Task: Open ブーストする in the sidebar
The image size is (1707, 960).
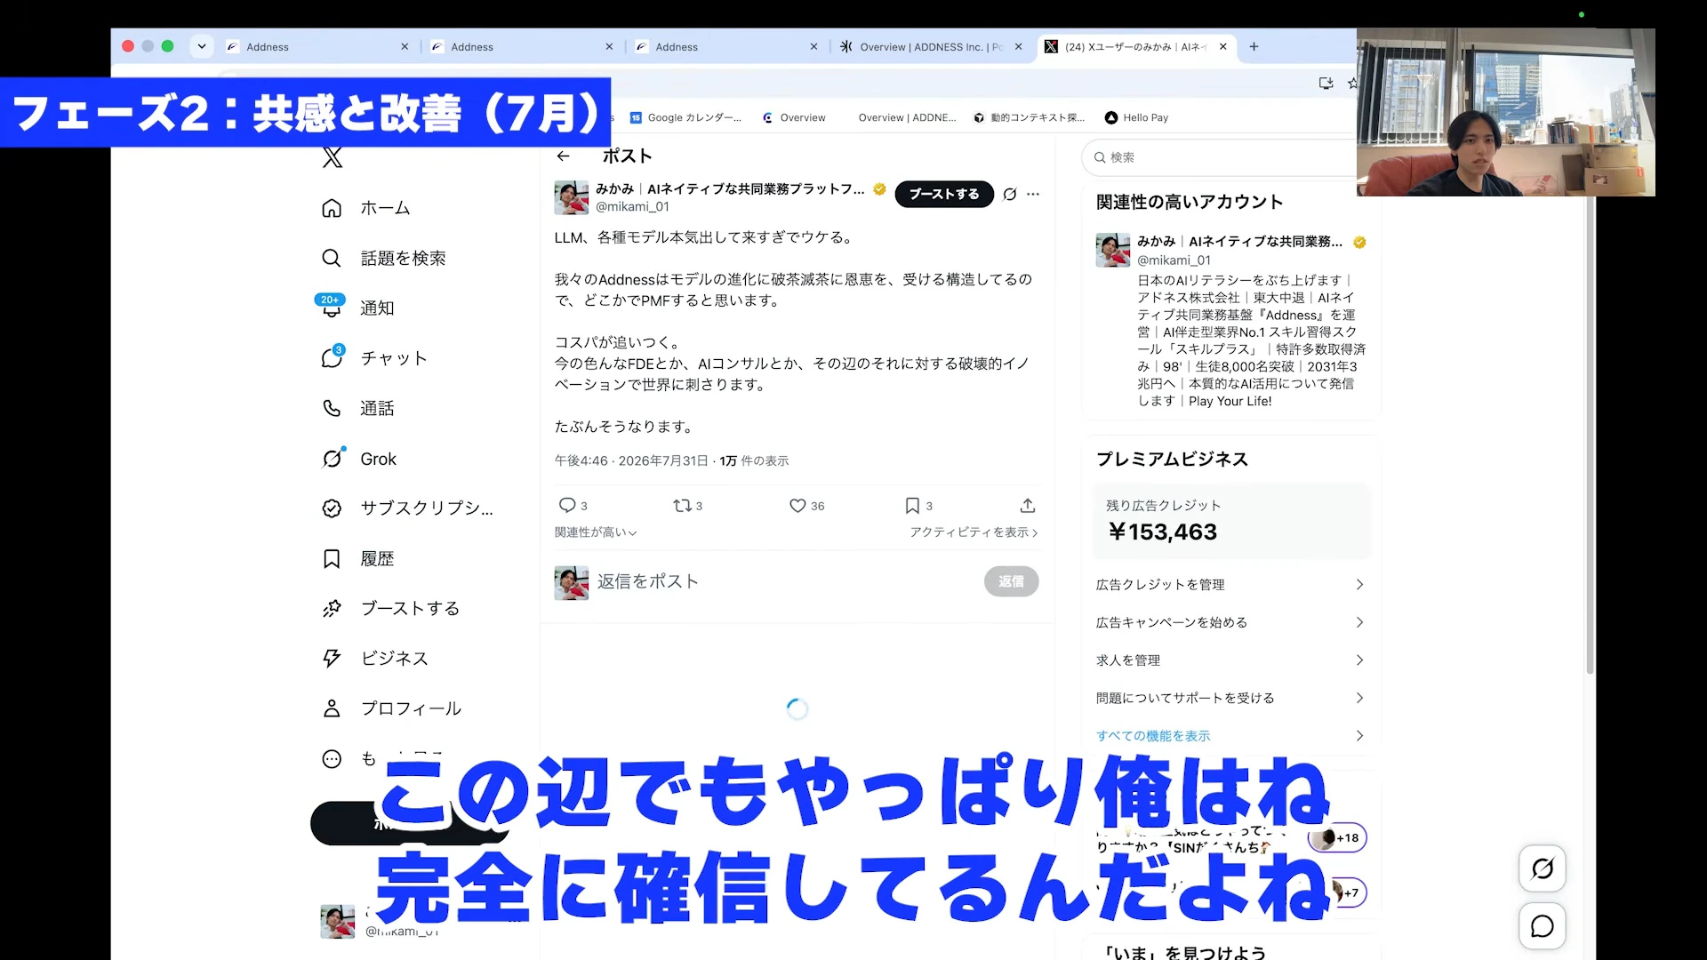Action: coord(390,608)
